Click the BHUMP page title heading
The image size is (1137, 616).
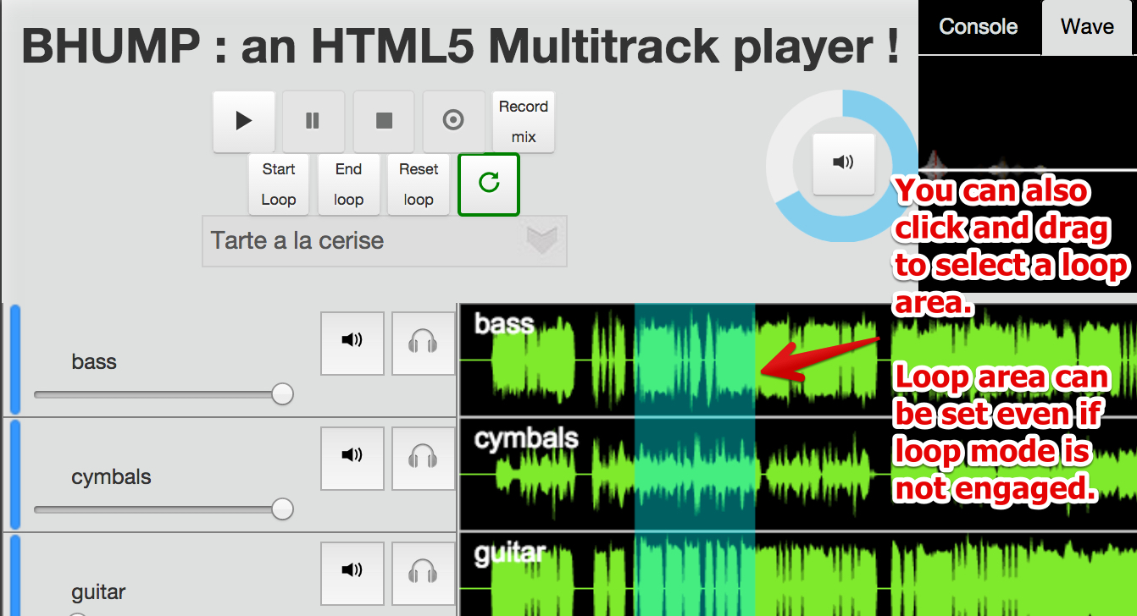(460, 47)
